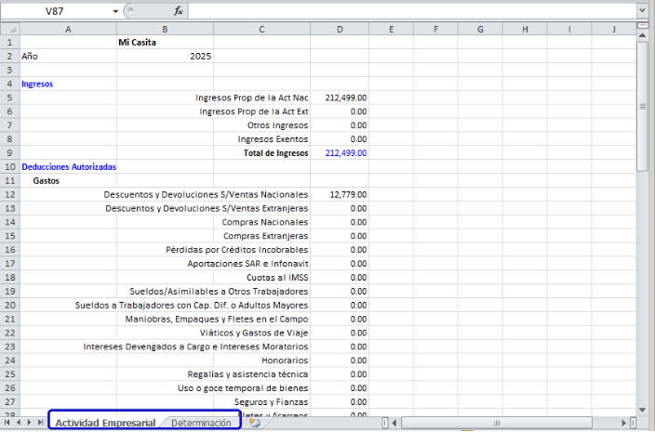Go to the last sheet navigation arrow
Screen dimensions: 655x432
pos(41,423)
